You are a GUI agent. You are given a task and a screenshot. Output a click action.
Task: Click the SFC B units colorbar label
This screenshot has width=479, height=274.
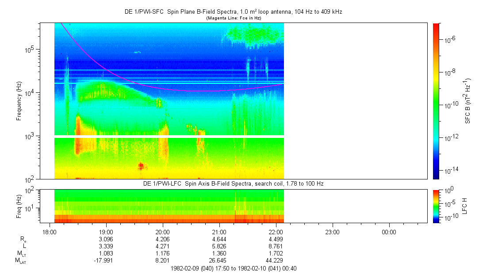click(468, 101)
